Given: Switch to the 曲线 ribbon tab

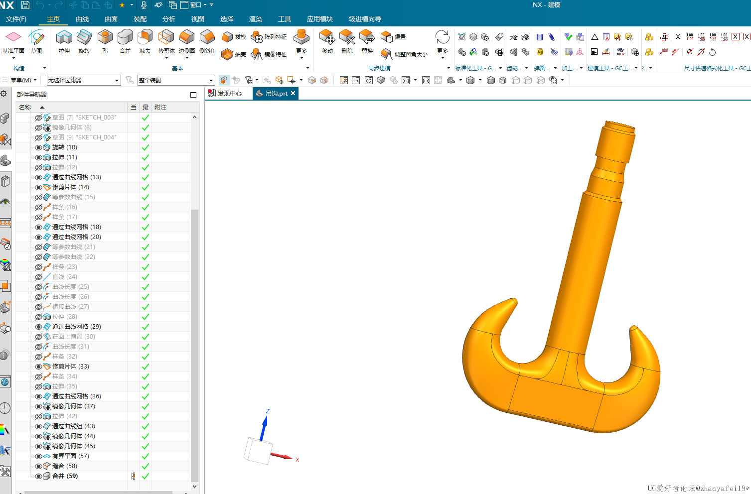Looking at the screenshot, I should pos(82,19).
